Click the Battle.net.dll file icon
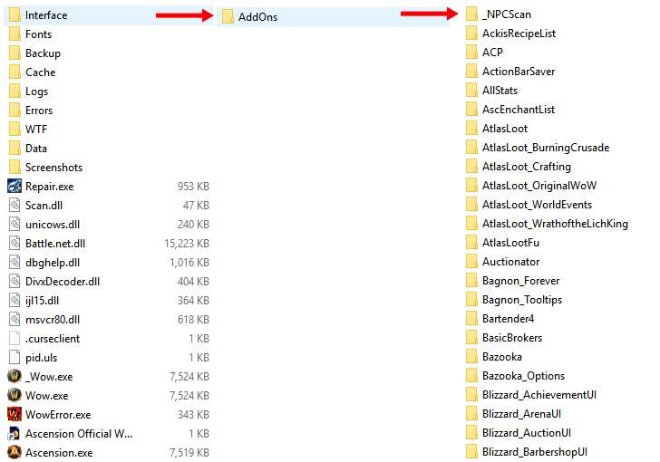Viewport: 660px width, 462px height. coord(15,243)
